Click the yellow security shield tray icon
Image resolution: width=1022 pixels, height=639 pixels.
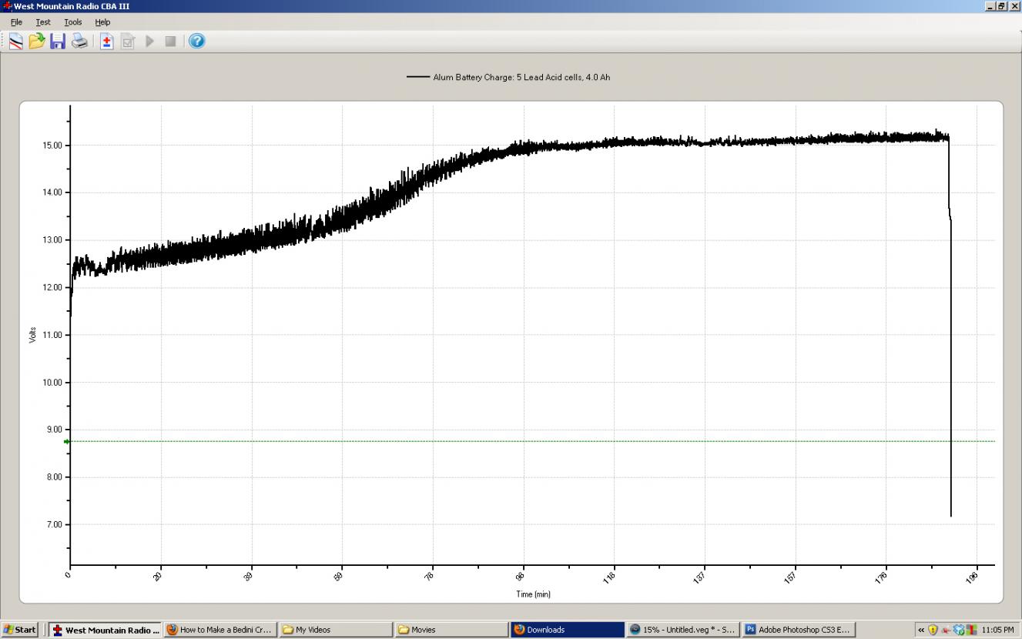coord(933,630)
